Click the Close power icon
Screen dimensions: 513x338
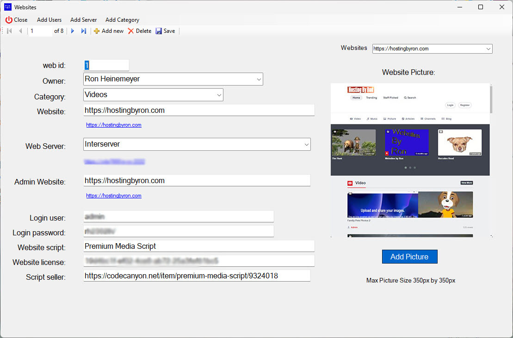[9, 20]
